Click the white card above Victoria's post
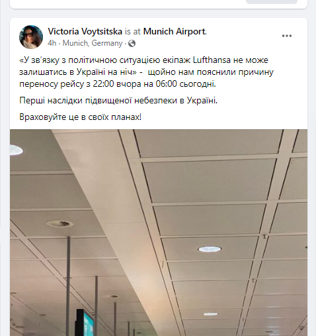316x336 pixels. [159, 4]
